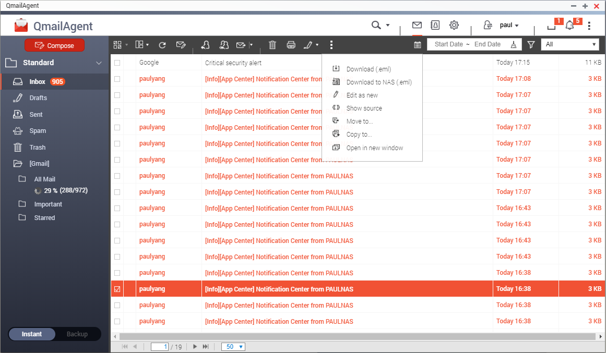
Task: Check the checkbox for the Google security alert email
Action: coord(117,63)
